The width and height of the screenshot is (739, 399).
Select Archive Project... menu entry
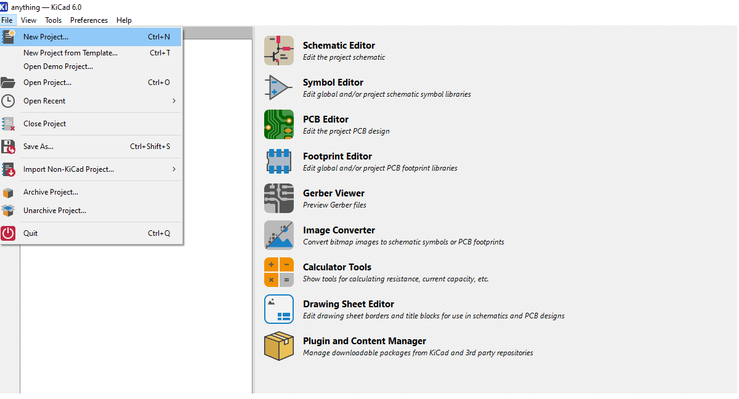point(92,192)
